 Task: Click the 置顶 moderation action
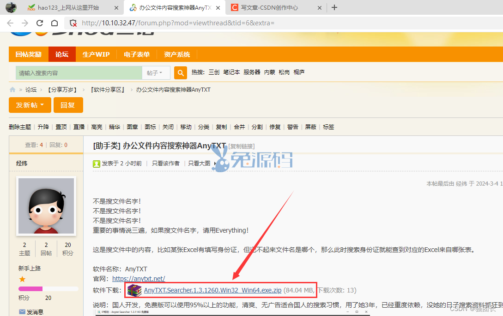click(x=61, y=127)
